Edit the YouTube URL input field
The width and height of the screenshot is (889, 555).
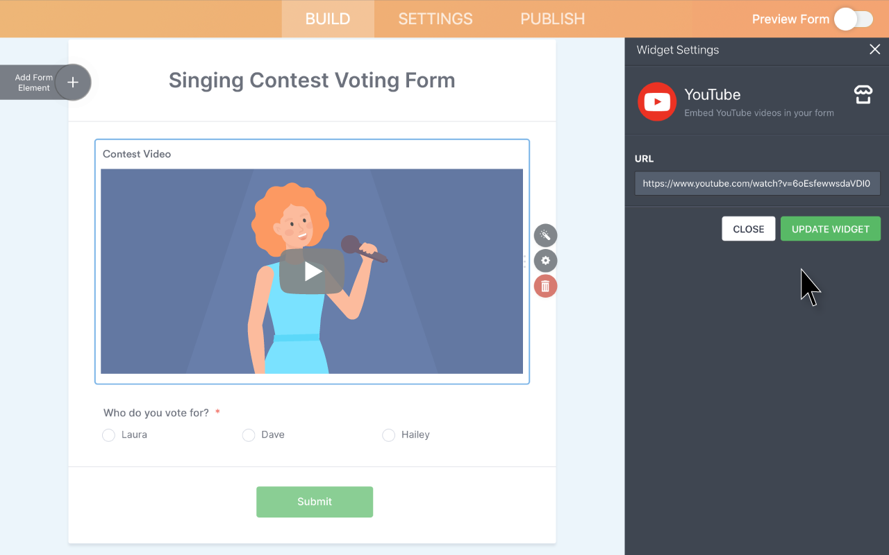757,183
